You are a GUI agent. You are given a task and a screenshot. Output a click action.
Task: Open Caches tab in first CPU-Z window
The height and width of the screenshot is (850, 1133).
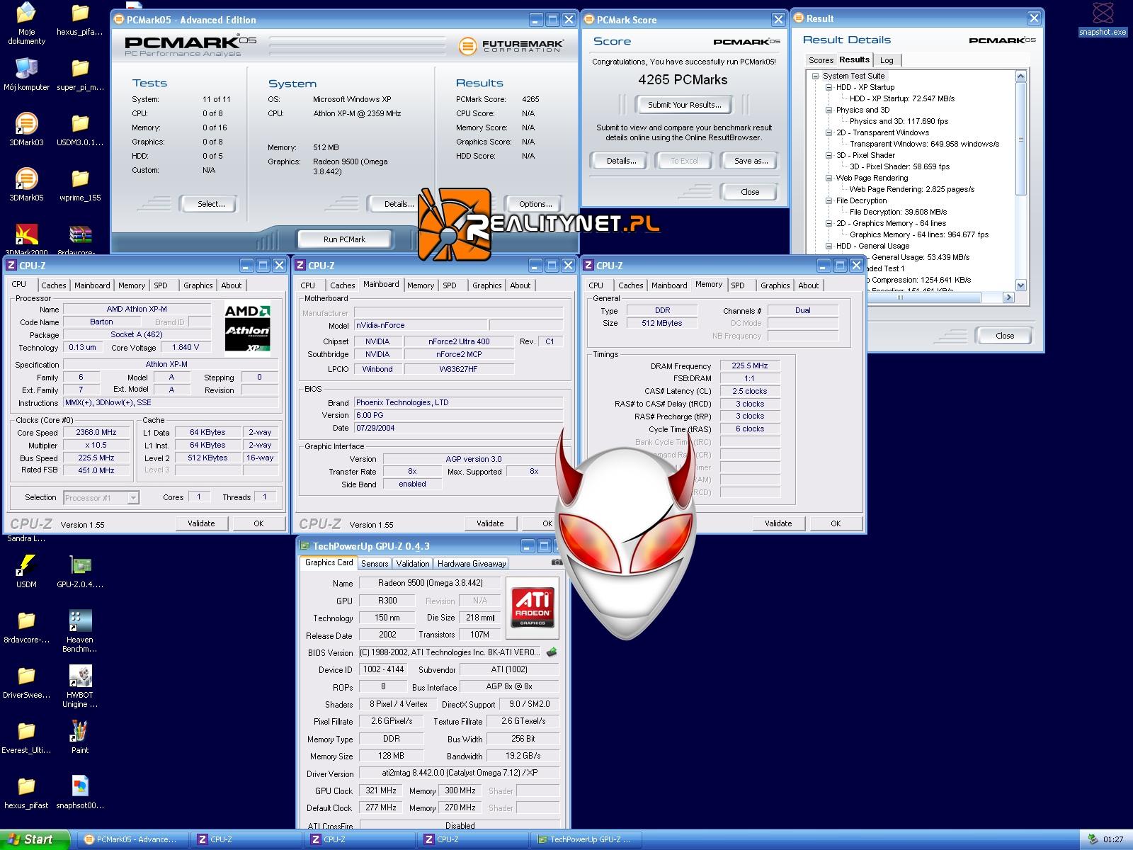[54, 285]
